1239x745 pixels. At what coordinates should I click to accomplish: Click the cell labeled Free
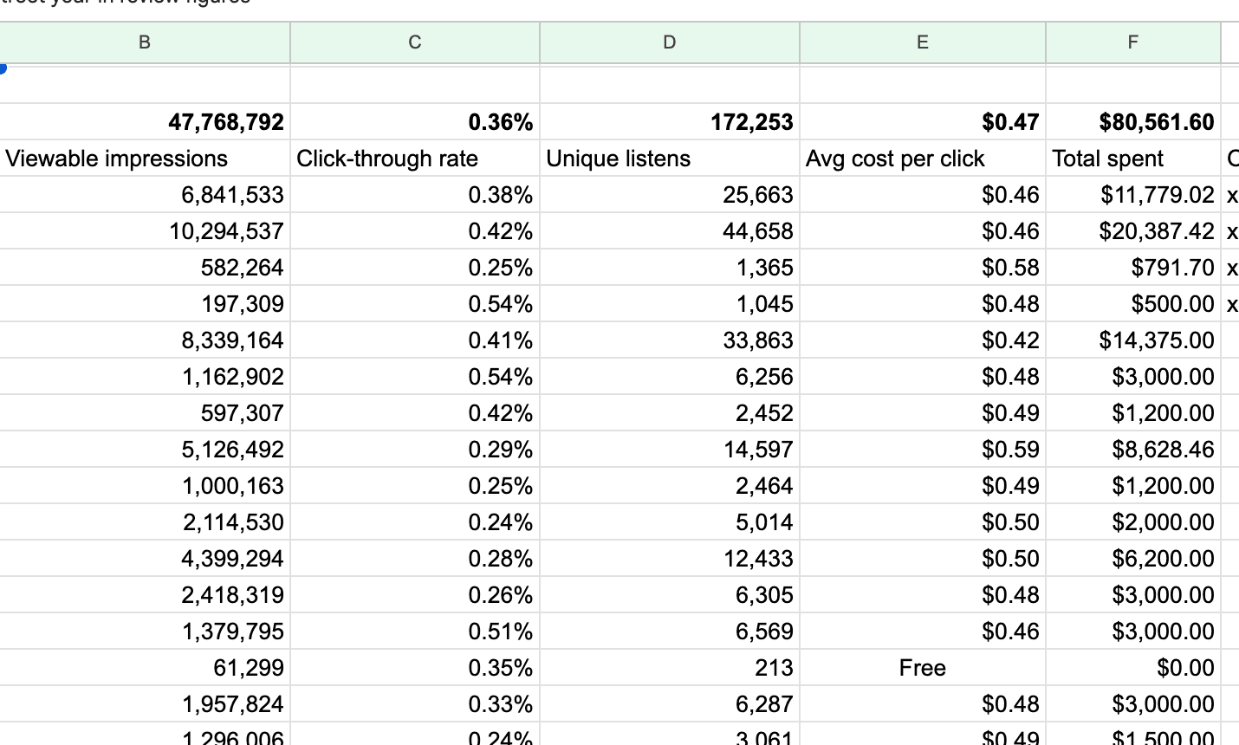coord(922,668)
